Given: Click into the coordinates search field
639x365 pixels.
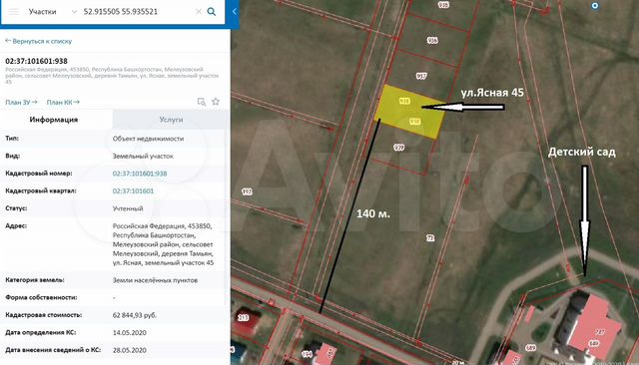Looking at the screenshot, I should coord(137,11).
